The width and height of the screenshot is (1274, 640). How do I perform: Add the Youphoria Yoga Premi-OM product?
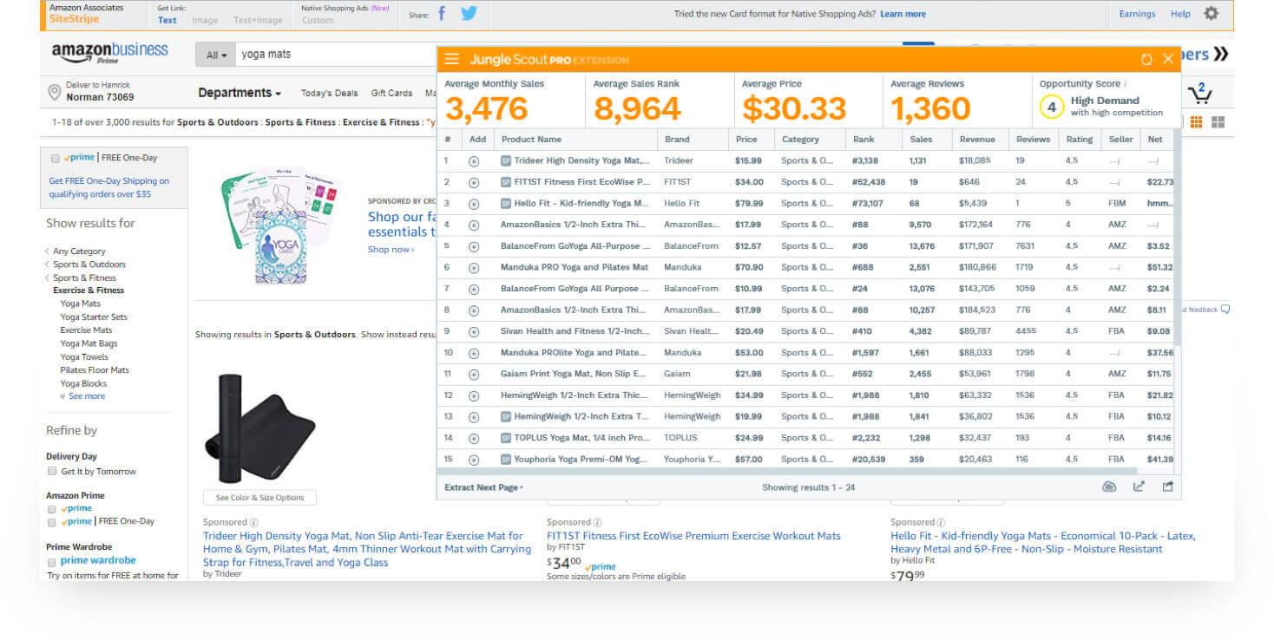tap(474, 460)
